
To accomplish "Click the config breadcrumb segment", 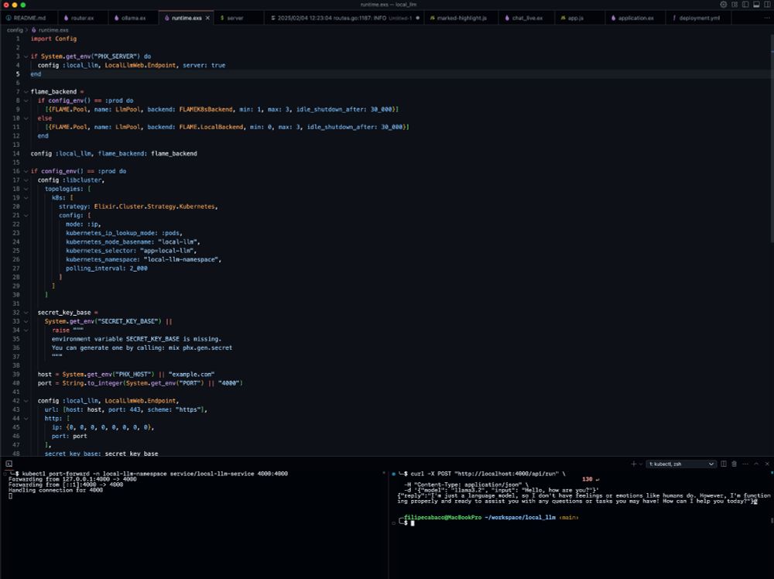I will point(15,30).
